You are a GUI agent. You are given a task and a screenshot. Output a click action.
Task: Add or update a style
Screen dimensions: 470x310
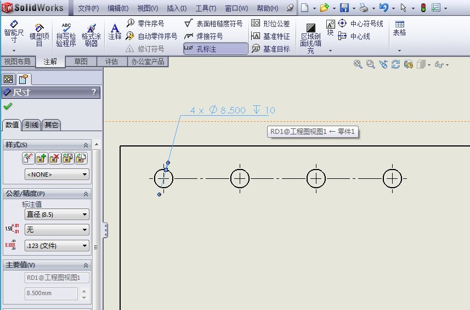pyautogui.click(x=41, y=158)
